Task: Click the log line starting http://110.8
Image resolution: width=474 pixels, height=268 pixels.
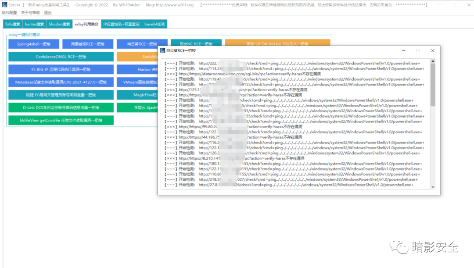Action: tap(292, 174)
